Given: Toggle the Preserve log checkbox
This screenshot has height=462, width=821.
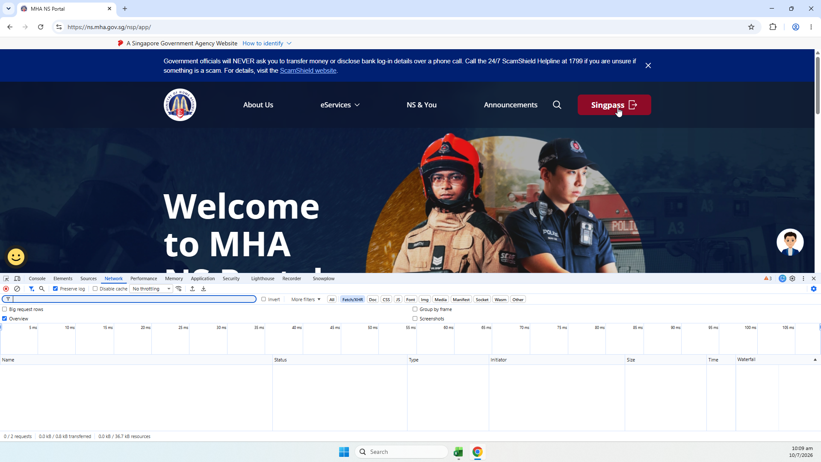Looking at the screenshot, I should tap(55, 289).
